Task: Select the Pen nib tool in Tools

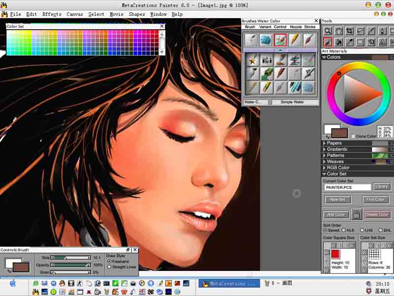Action: point(382,31)
